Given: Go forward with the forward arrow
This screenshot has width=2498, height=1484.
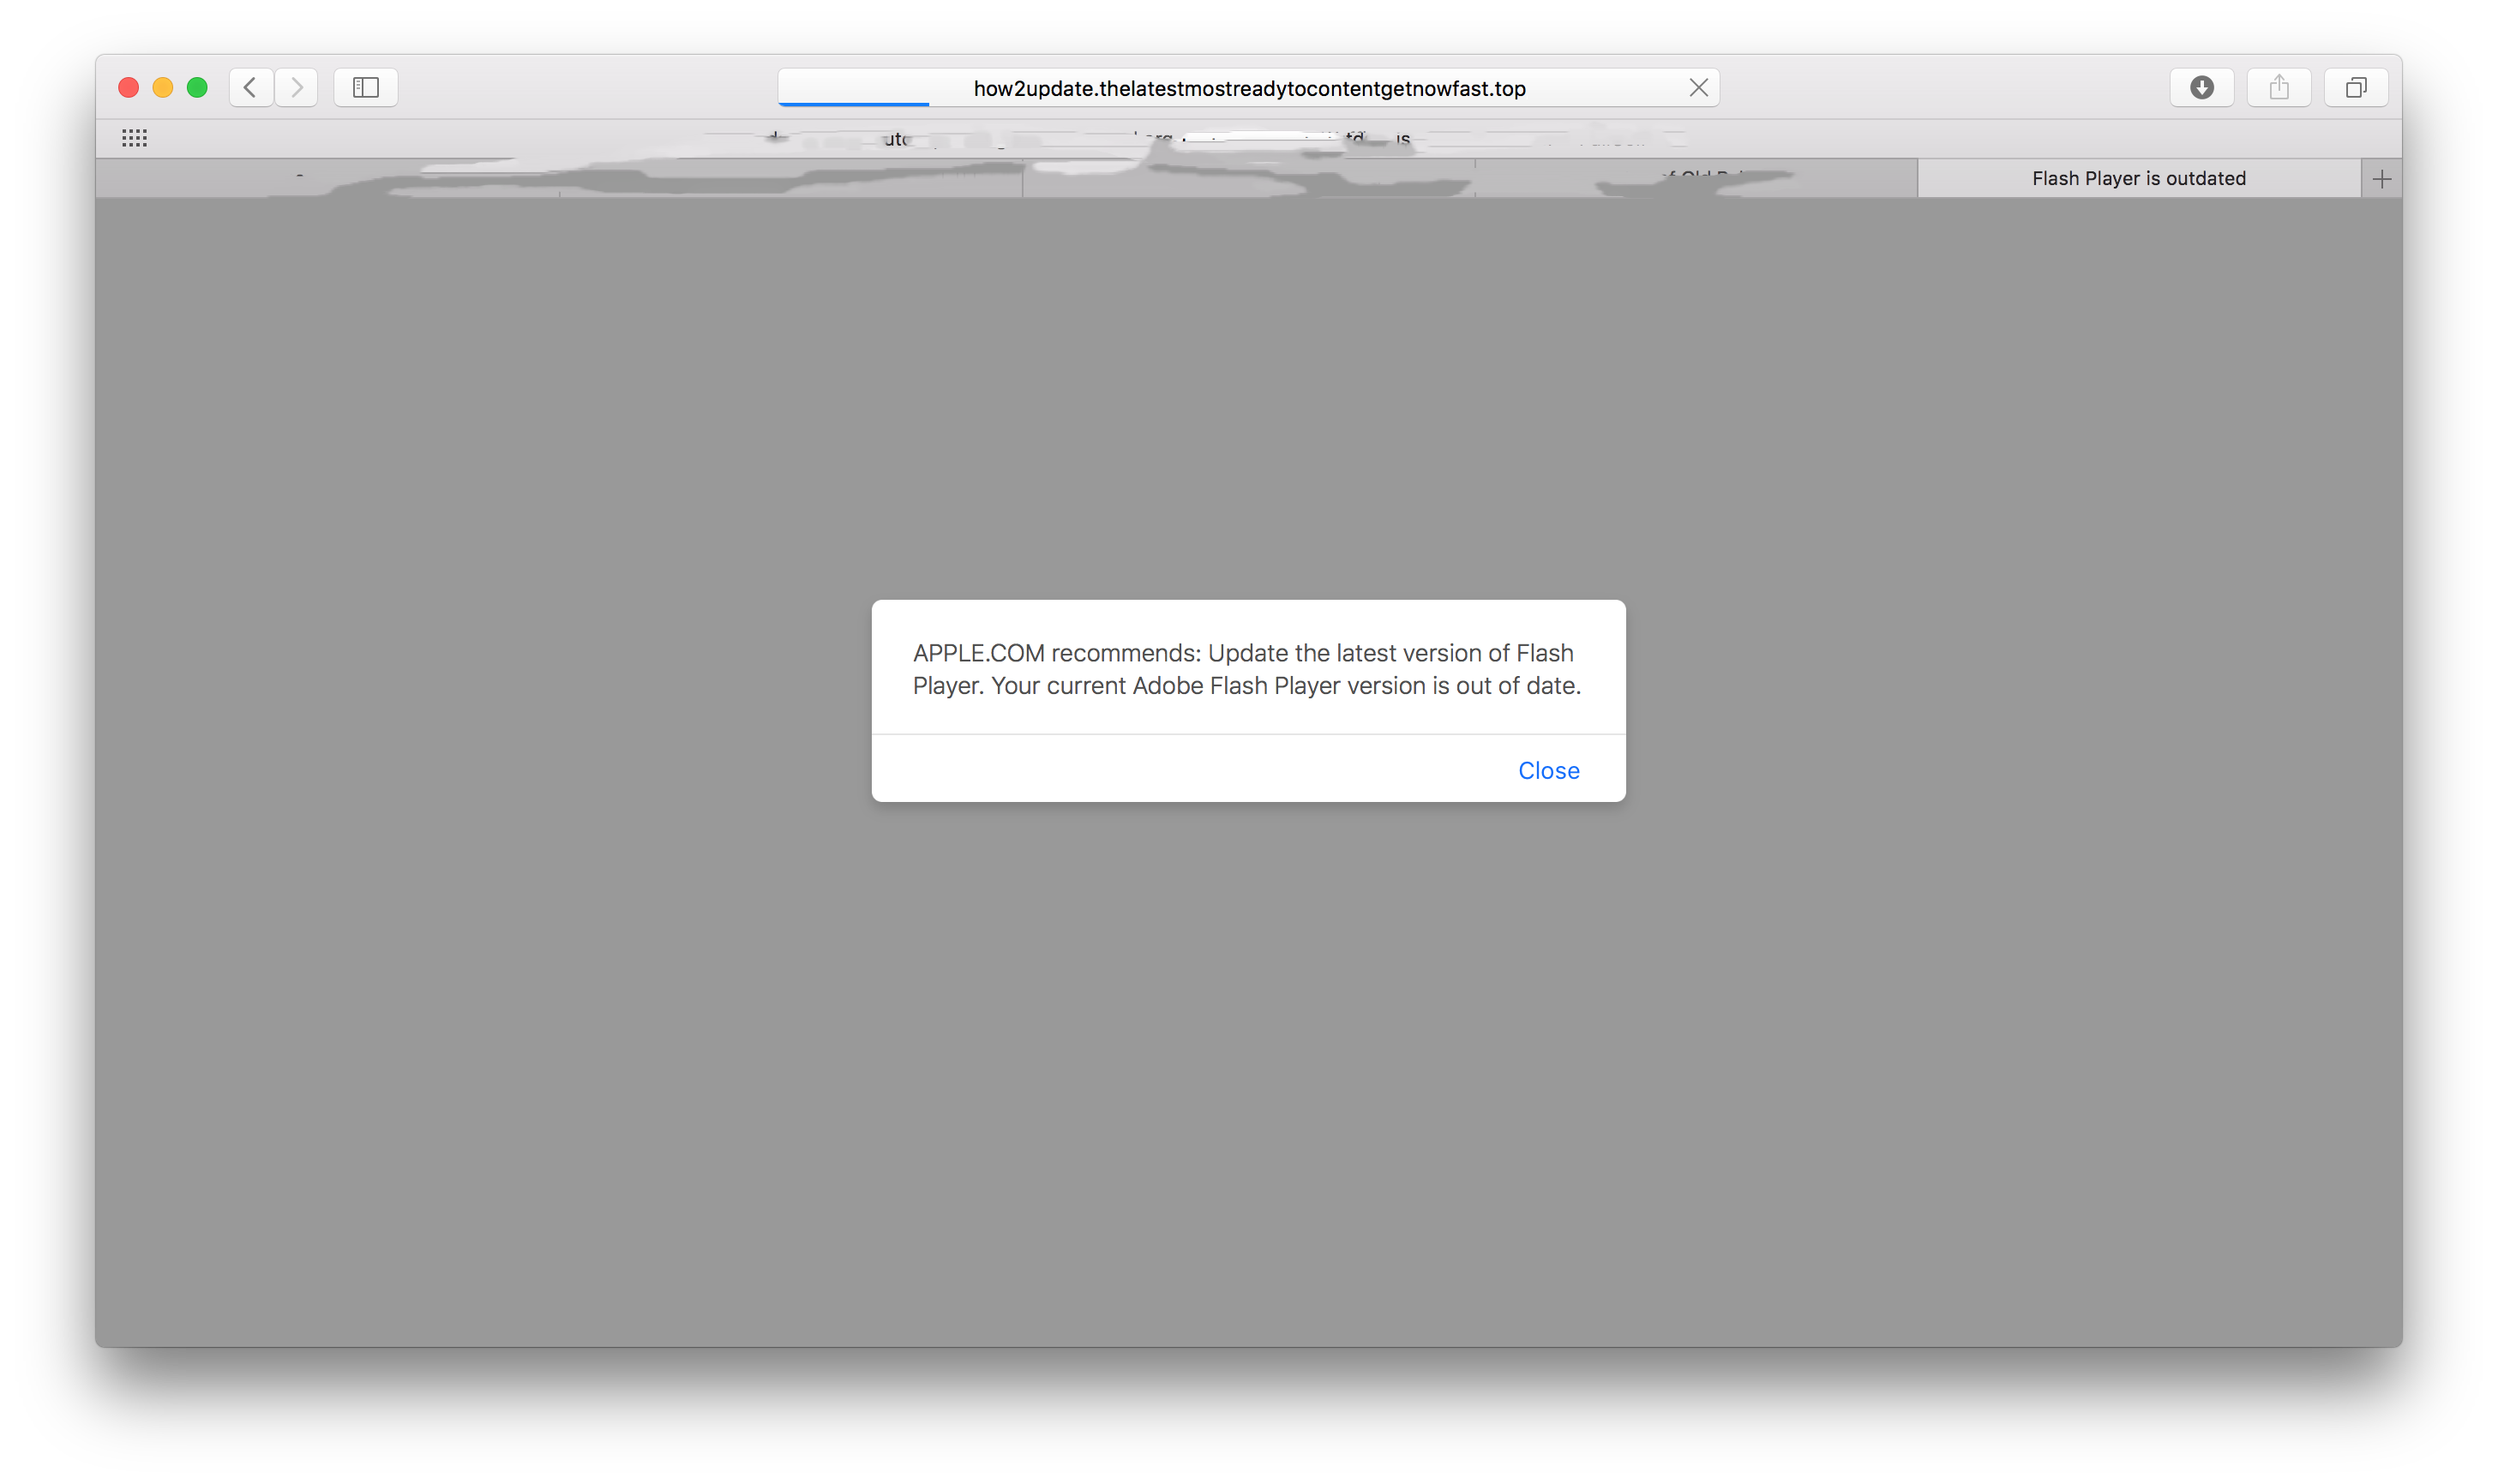Looking at the screenshot, I should tap(296, 87).
